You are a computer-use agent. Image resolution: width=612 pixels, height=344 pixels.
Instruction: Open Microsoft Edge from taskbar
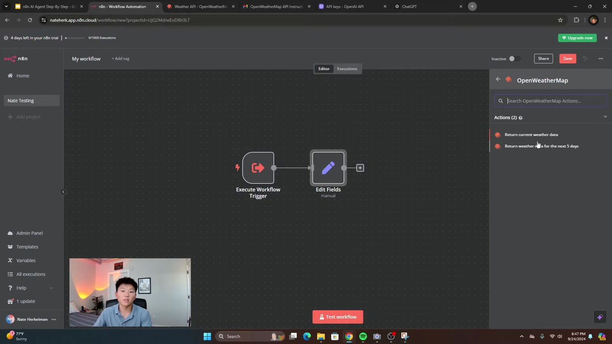(x=307, y=336)
